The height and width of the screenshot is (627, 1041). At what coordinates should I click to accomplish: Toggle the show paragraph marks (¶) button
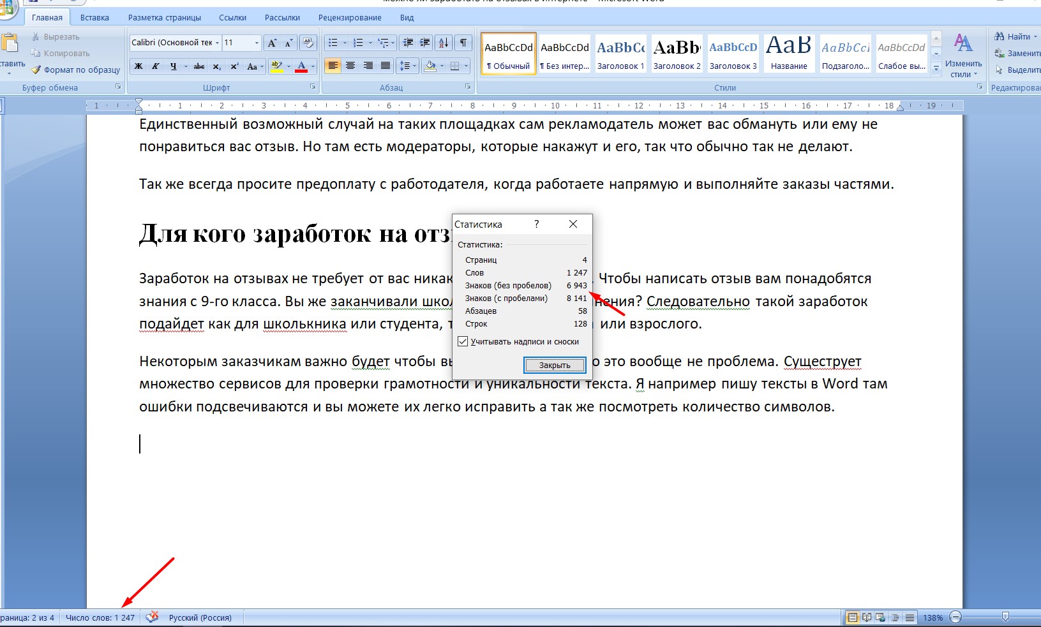point(463,43)
